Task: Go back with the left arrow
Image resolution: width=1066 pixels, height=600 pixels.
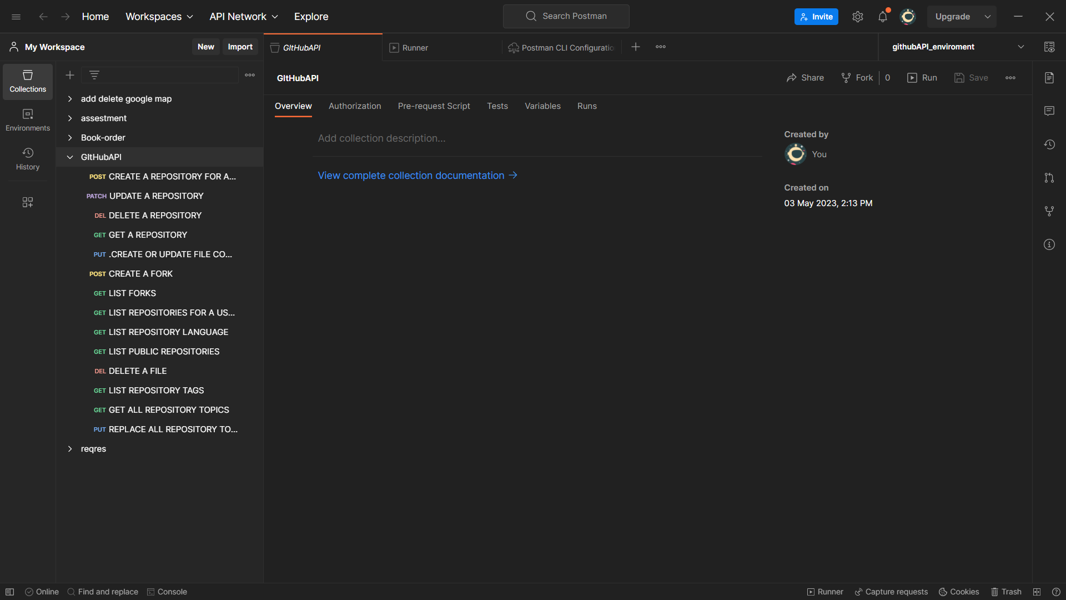Action: coord(43,17)
